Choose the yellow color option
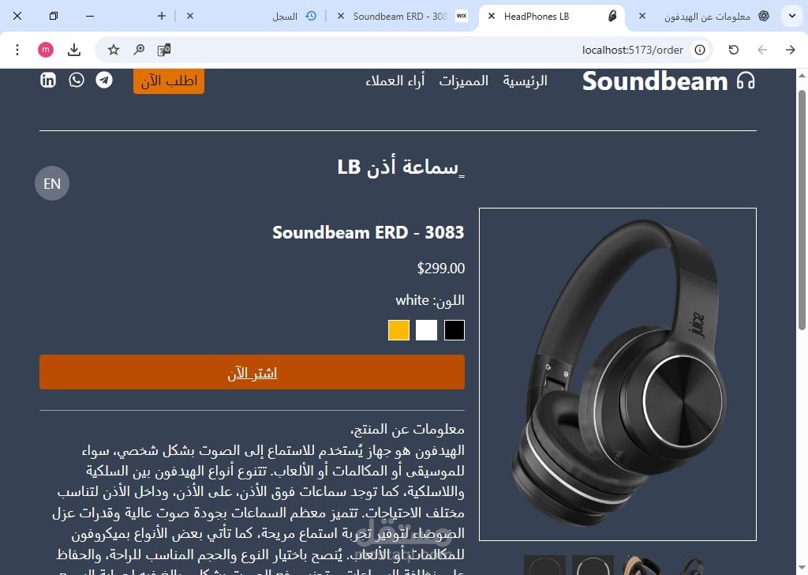Image resolution: width=808 pixels, height=575 pixels. point(398,330)
